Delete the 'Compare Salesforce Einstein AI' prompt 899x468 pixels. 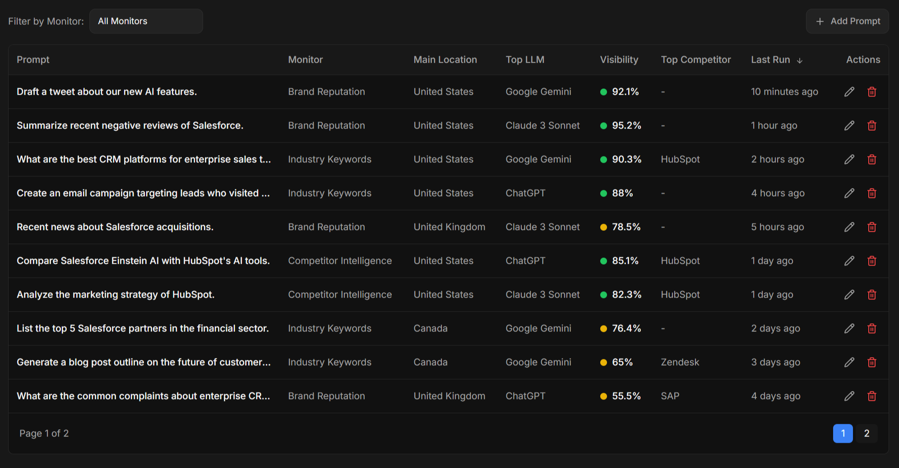coord(872,261)
